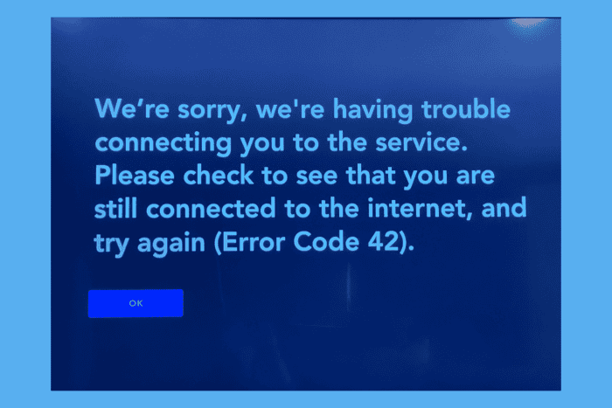Click the word "having" in the first line

pos(372,110)
